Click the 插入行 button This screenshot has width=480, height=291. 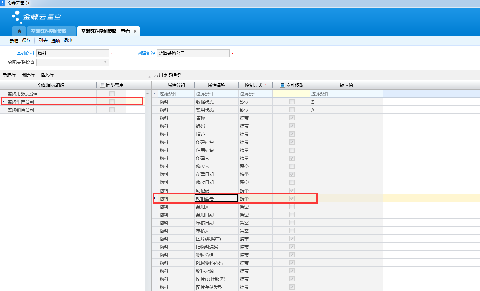[x=47, y=75]
